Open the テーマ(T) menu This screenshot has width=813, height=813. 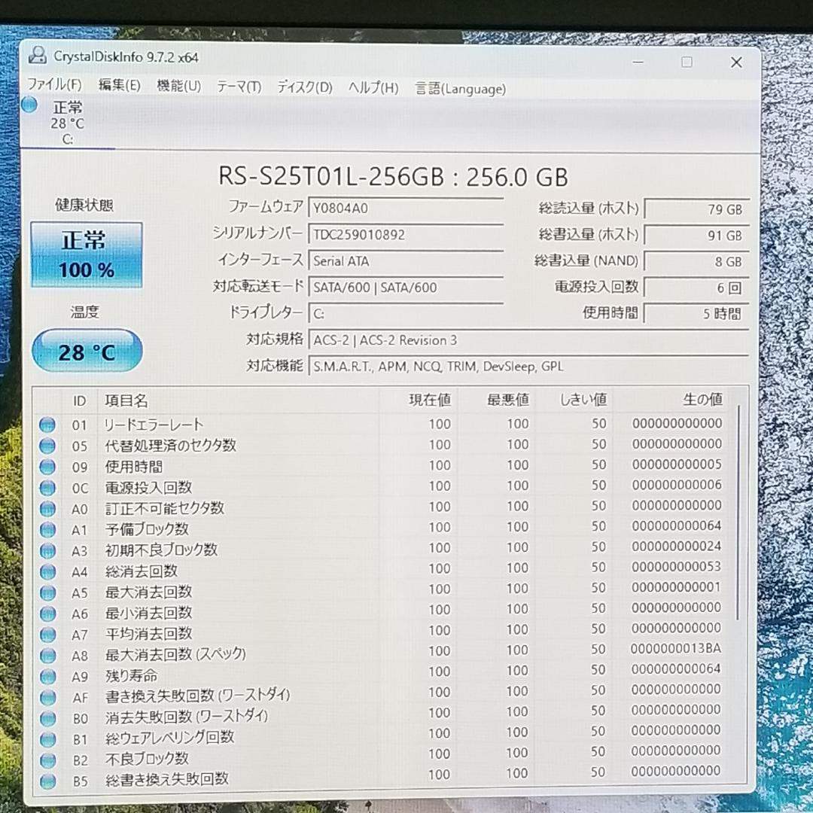point(238,87)
